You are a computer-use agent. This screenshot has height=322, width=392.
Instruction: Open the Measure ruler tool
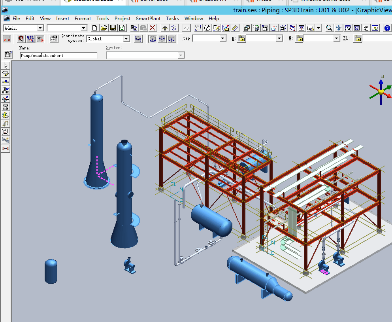[x=235, y=28]
